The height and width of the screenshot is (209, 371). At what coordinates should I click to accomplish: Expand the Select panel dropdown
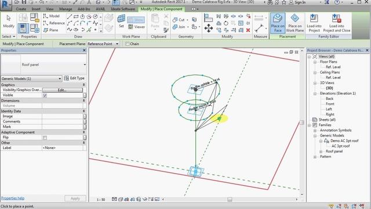(x=9, y=37)
